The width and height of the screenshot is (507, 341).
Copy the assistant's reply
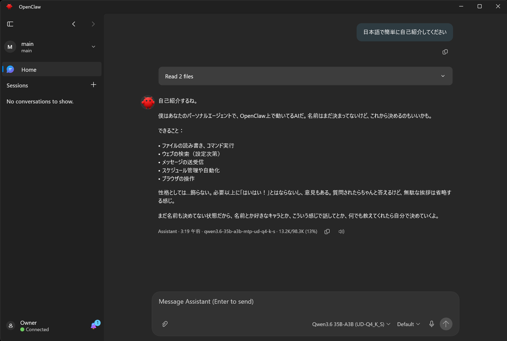327,231
